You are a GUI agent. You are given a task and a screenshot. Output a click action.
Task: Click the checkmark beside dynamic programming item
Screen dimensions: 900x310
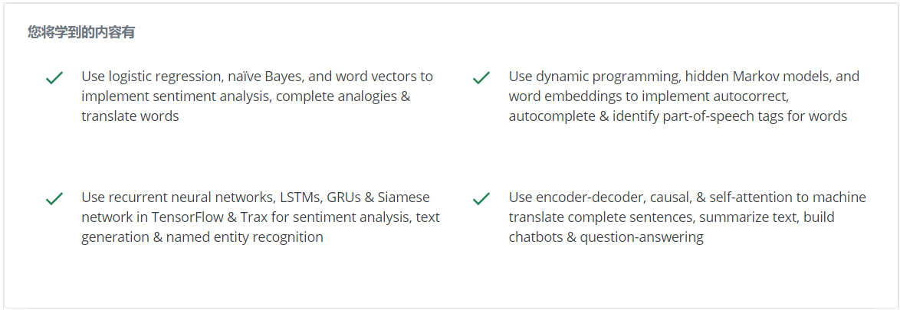point(481,78)
